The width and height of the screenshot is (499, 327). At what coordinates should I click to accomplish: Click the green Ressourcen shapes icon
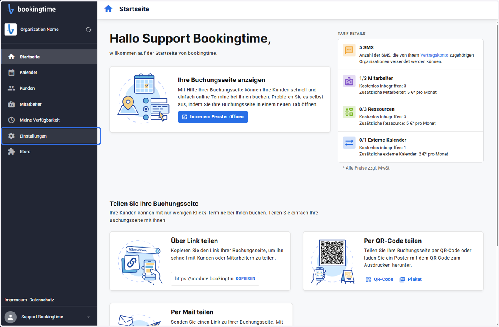click(349, 112)
